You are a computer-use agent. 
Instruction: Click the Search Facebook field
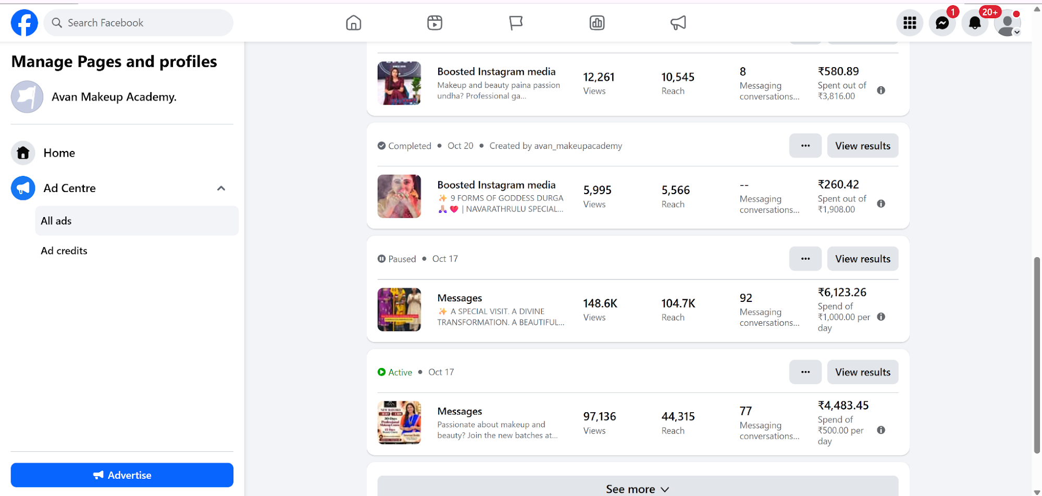pos(139,23)
